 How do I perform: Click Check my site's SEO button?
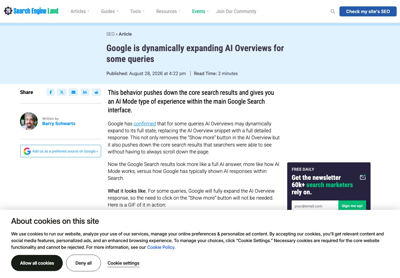coord(368,11)
